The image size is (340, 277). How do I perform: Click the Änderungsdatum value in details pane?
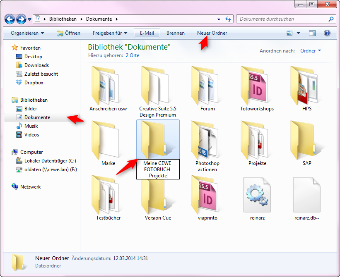pyautogui.click(x=130, y=258)
